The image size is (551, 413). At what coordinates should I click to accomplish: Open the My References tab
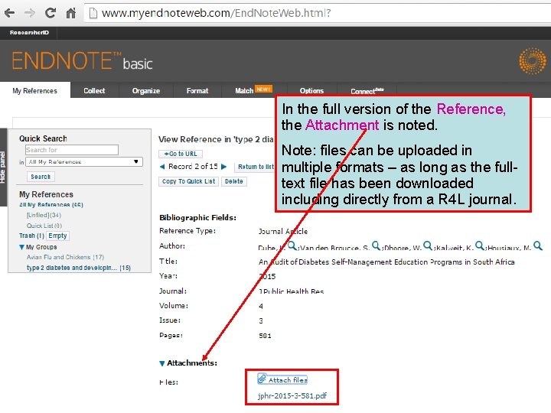pyautogui.click(x=34, y=90)
